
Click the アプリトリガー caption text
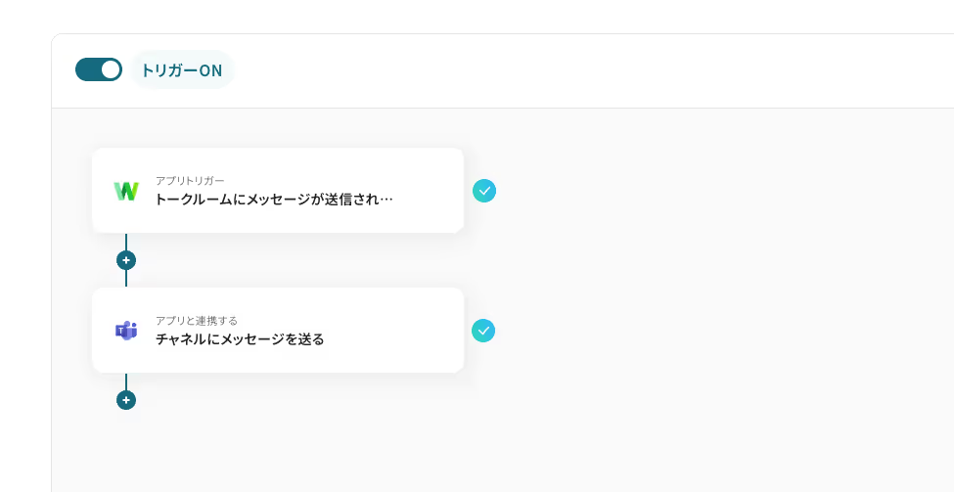[x=190, y=181]
